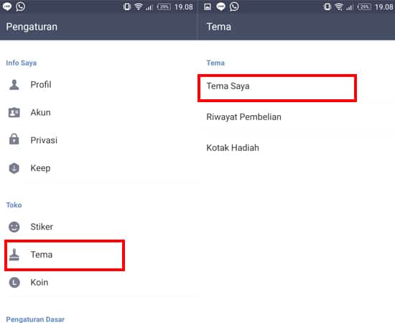Tap the image notification icon in right status bar
Viewport: 395px width, 323px height.
(208, 6)
